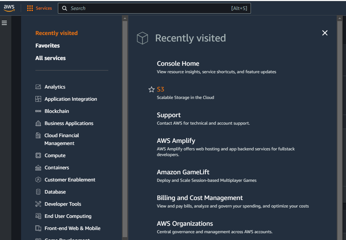
Task: Open the hamburger navigation menu
Action: (4, 23)
